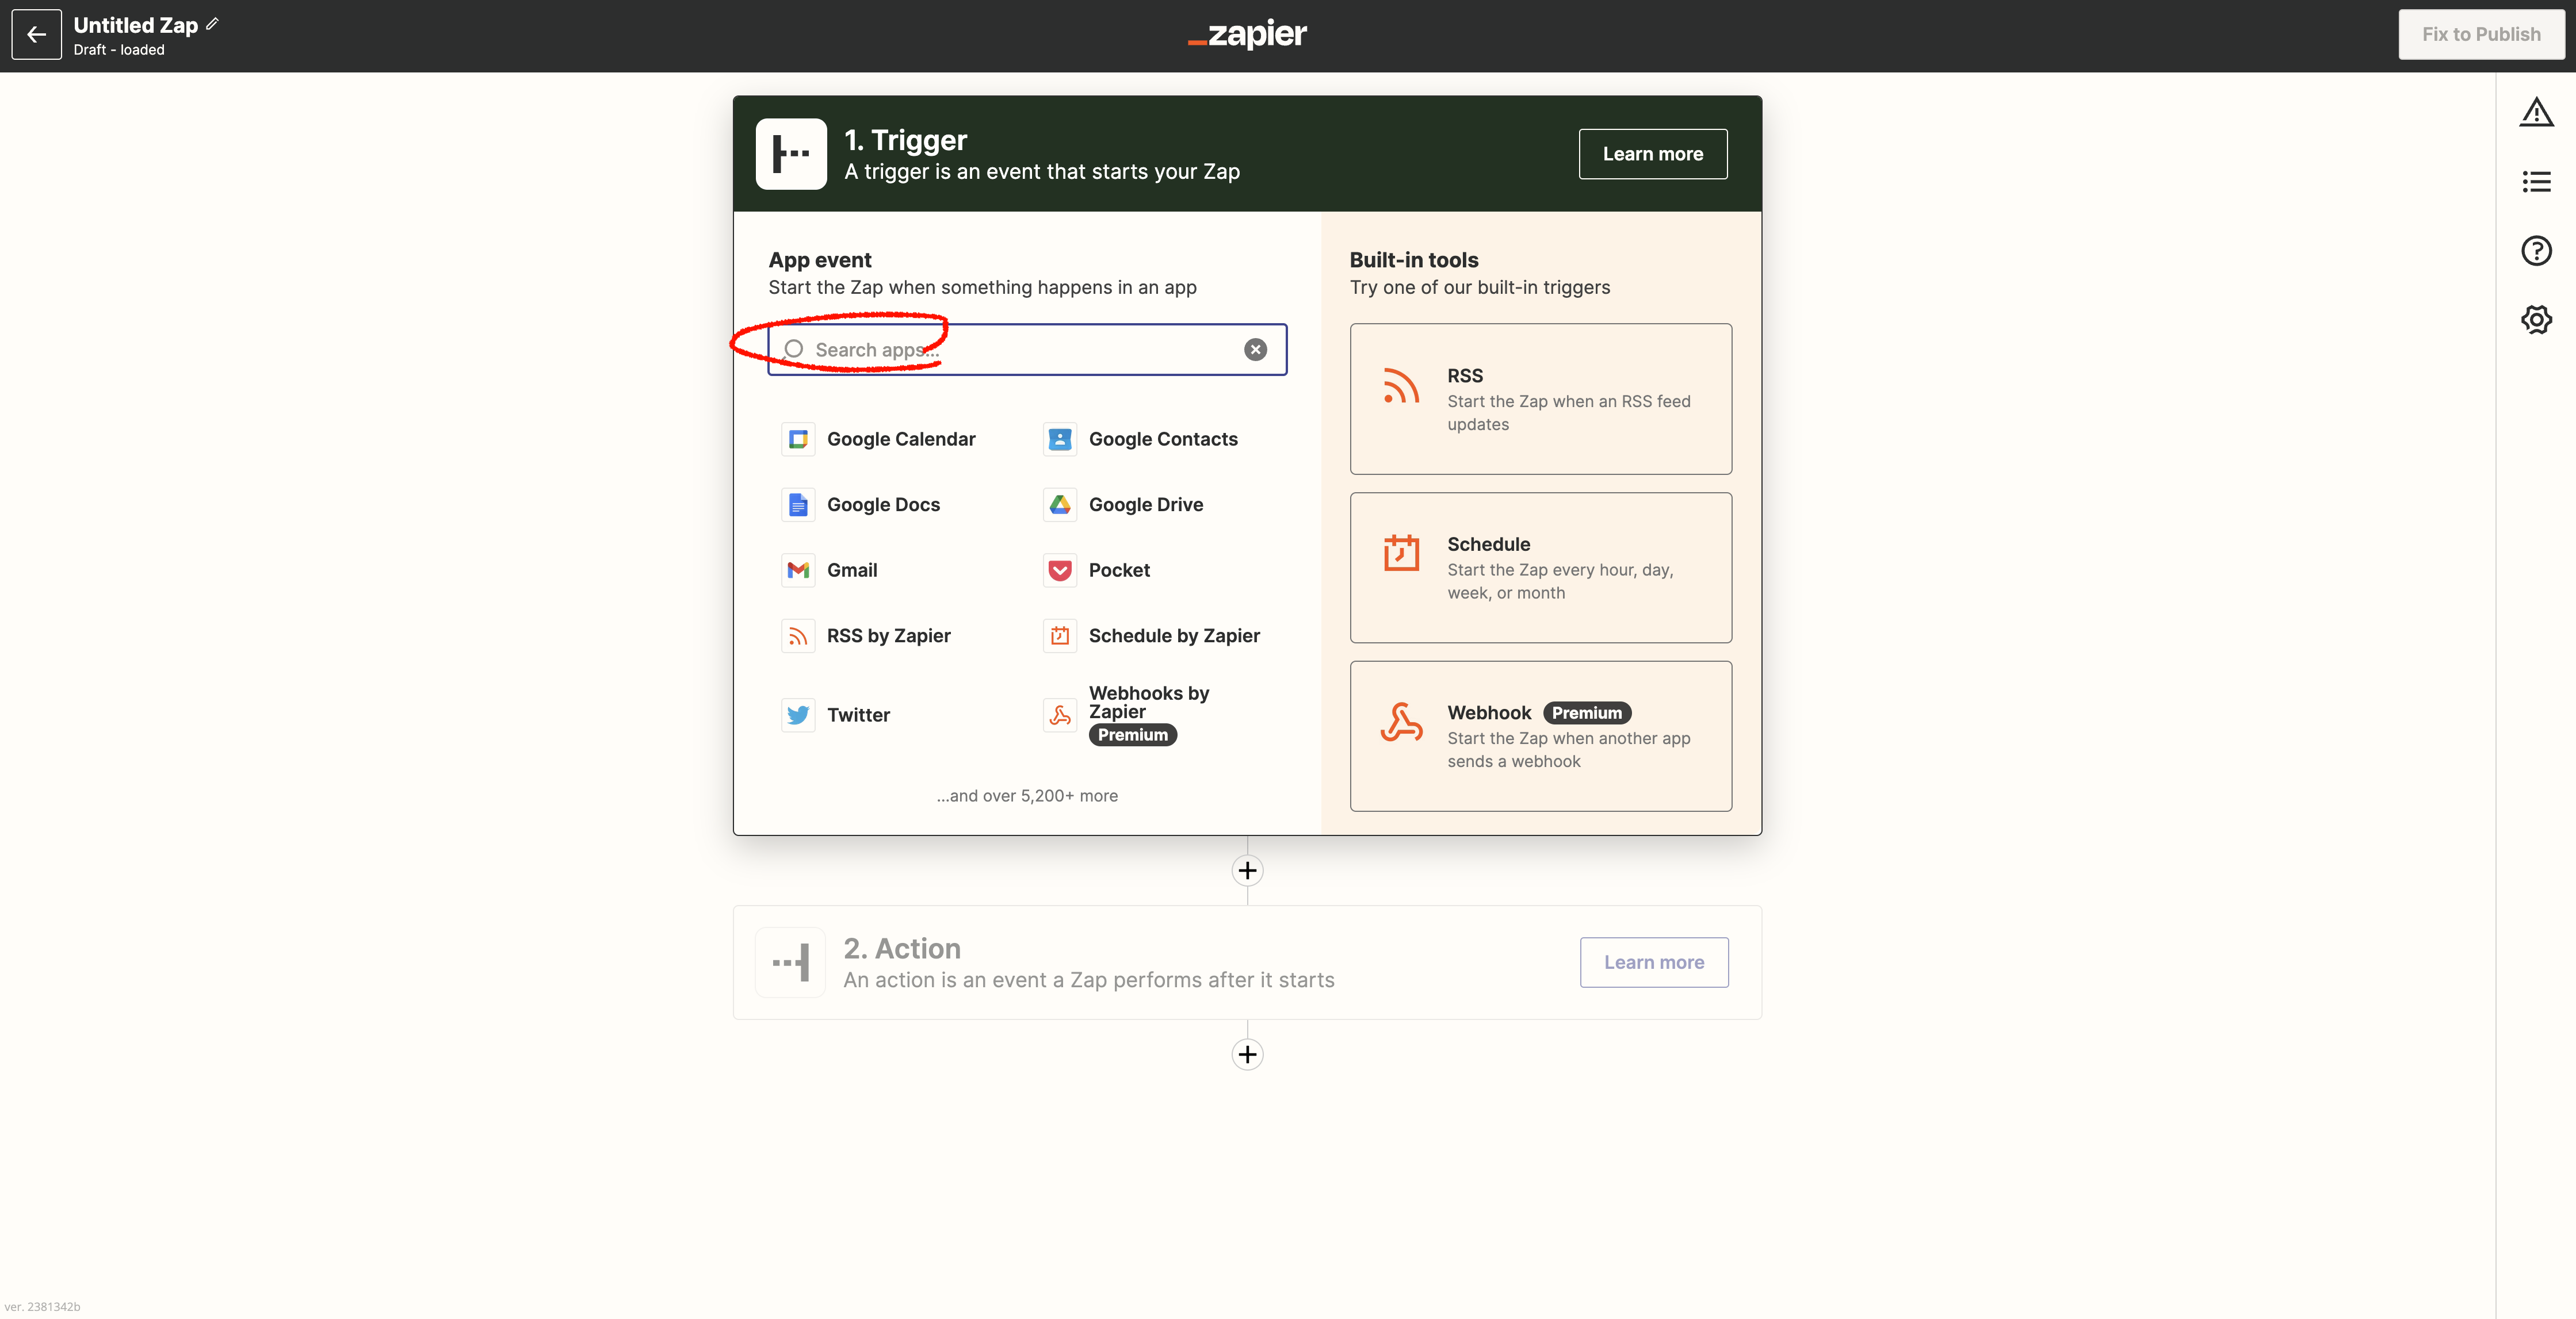Select the Pocket app
This screenshot has height=1319, width=2576.
(1097, 570)
